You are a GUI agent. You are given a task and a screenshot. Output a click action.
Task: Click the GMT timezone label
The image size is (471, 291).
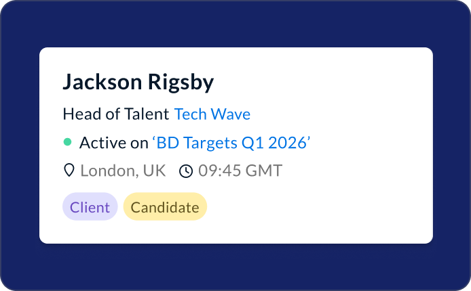(x=263, y=171)
